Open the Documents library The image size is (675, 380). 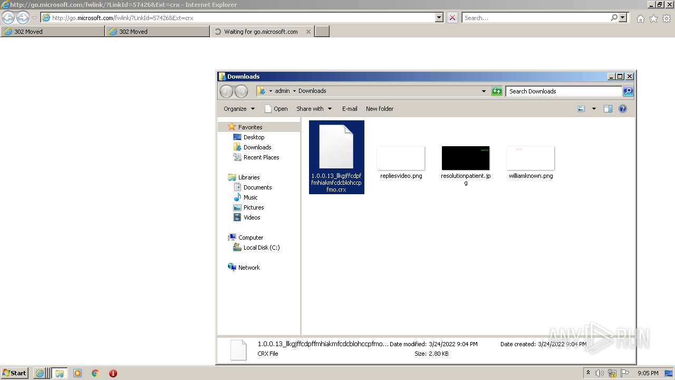click(x=257, y=187)
